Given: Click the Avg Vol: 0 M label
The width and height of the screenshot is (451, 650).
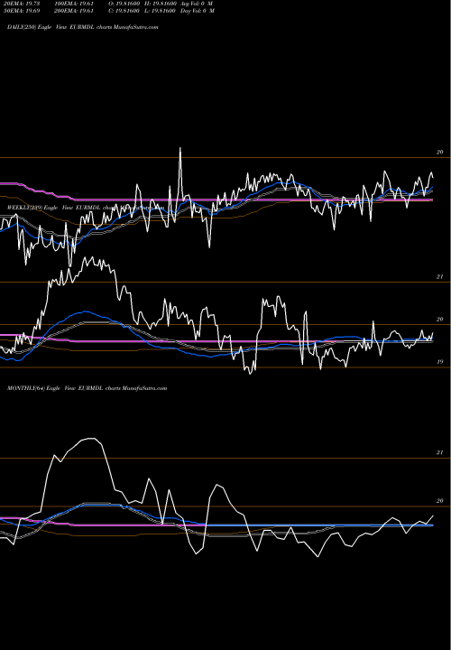Looking at the screenshot, I should click(197, 4).
